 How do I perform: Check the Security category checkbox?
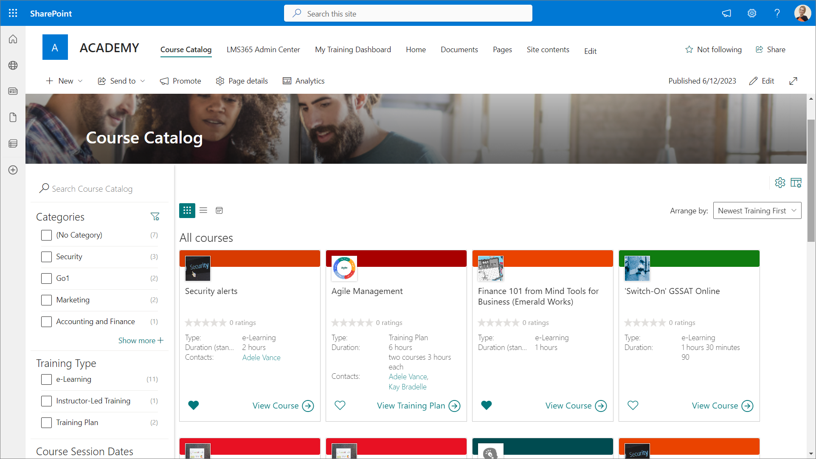tap(46, 257)
